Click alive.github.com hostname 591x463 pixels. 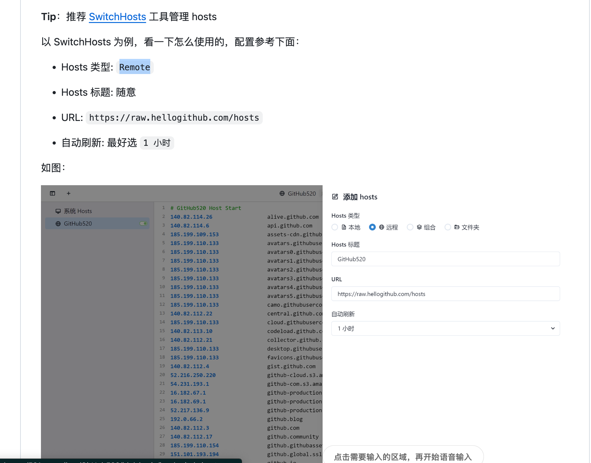click(293, 217)
